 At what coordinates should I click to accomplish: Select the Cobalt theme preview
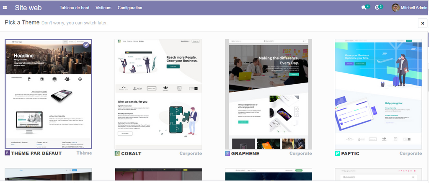pyautogui.click(x=158, y=94)
